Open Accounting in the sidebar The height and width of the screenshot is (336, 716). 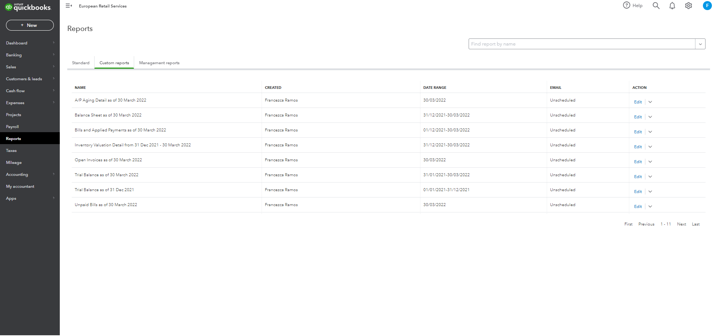(30, 174)
